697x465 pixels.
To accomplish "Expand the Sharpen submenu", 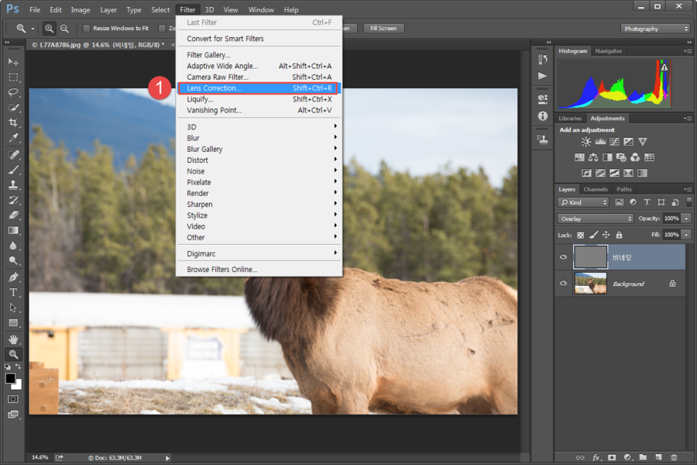I will pyautogui.click(x=259, y=205).
